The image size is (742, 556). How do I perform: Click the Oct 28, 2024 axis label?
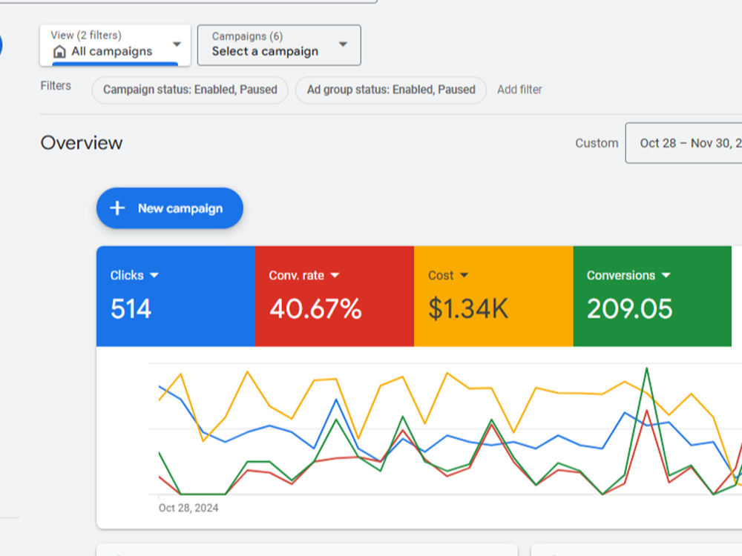click(x=188, y=508)
